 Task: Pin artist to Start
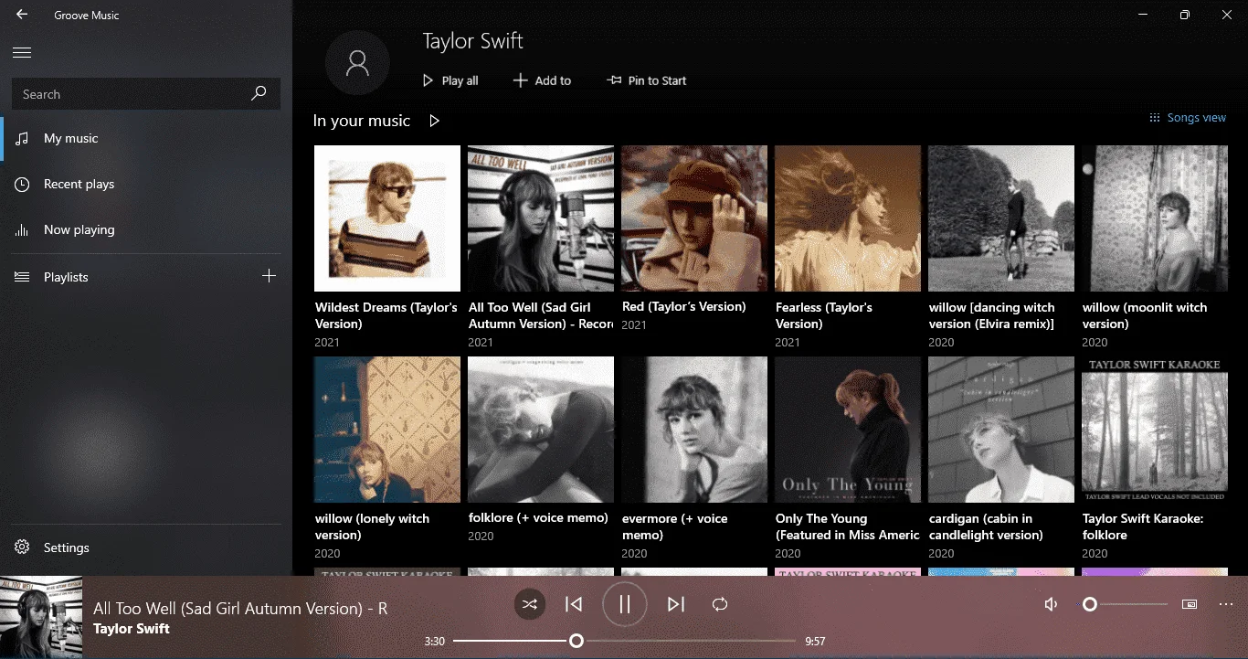click(647, 80)
